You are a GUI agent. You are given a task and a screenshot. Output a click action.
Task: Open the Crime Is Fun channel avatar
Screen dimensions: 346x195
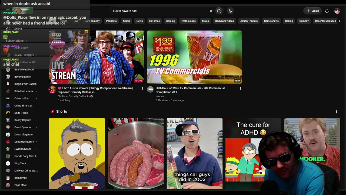(x=8, y=98)
